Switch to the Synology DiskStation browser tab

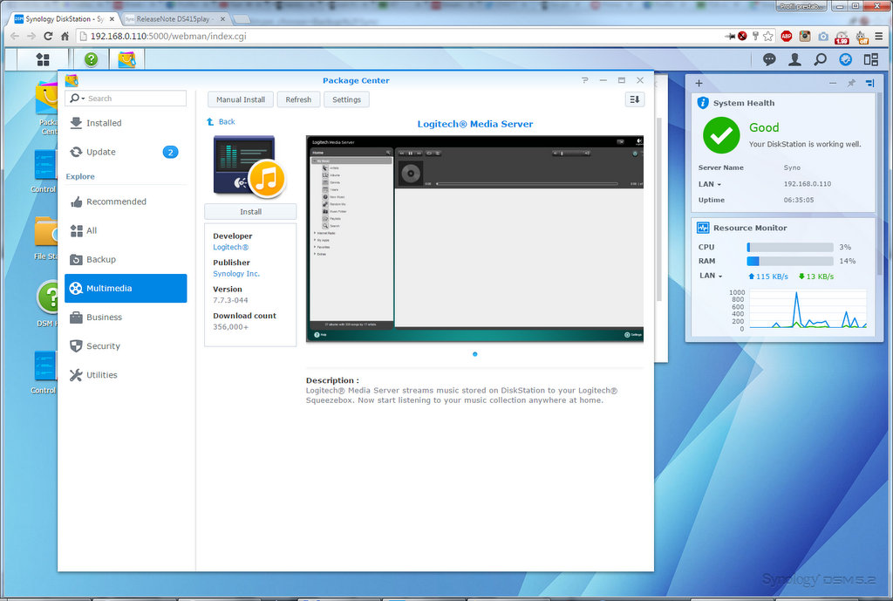tap(64, 19)
